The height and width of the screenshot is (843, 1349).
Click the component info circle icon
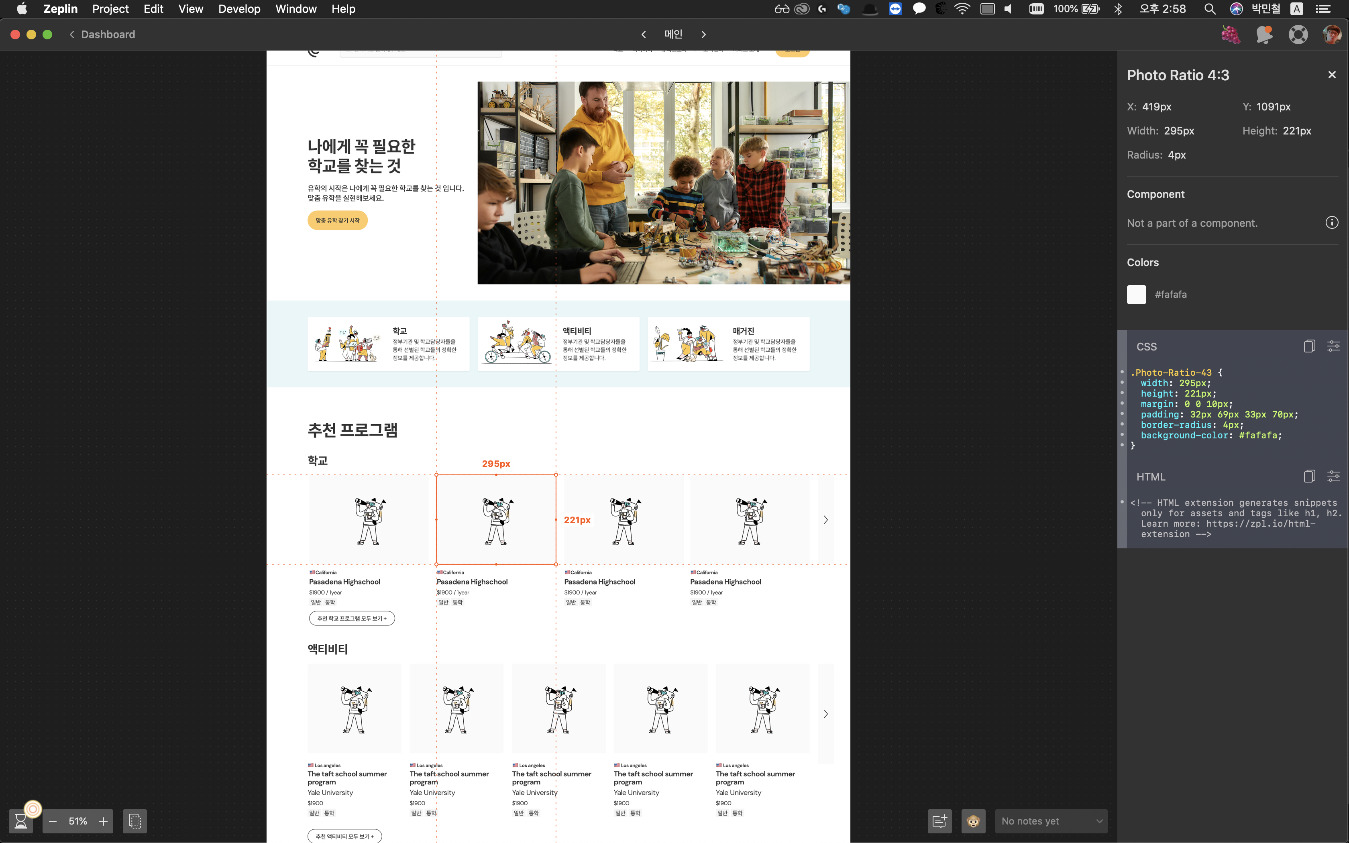[x=1332, y=222]
